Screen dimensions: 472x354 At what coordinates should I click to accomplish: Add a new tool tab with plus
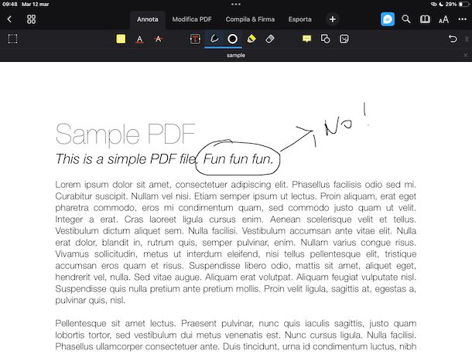[332, 19]
